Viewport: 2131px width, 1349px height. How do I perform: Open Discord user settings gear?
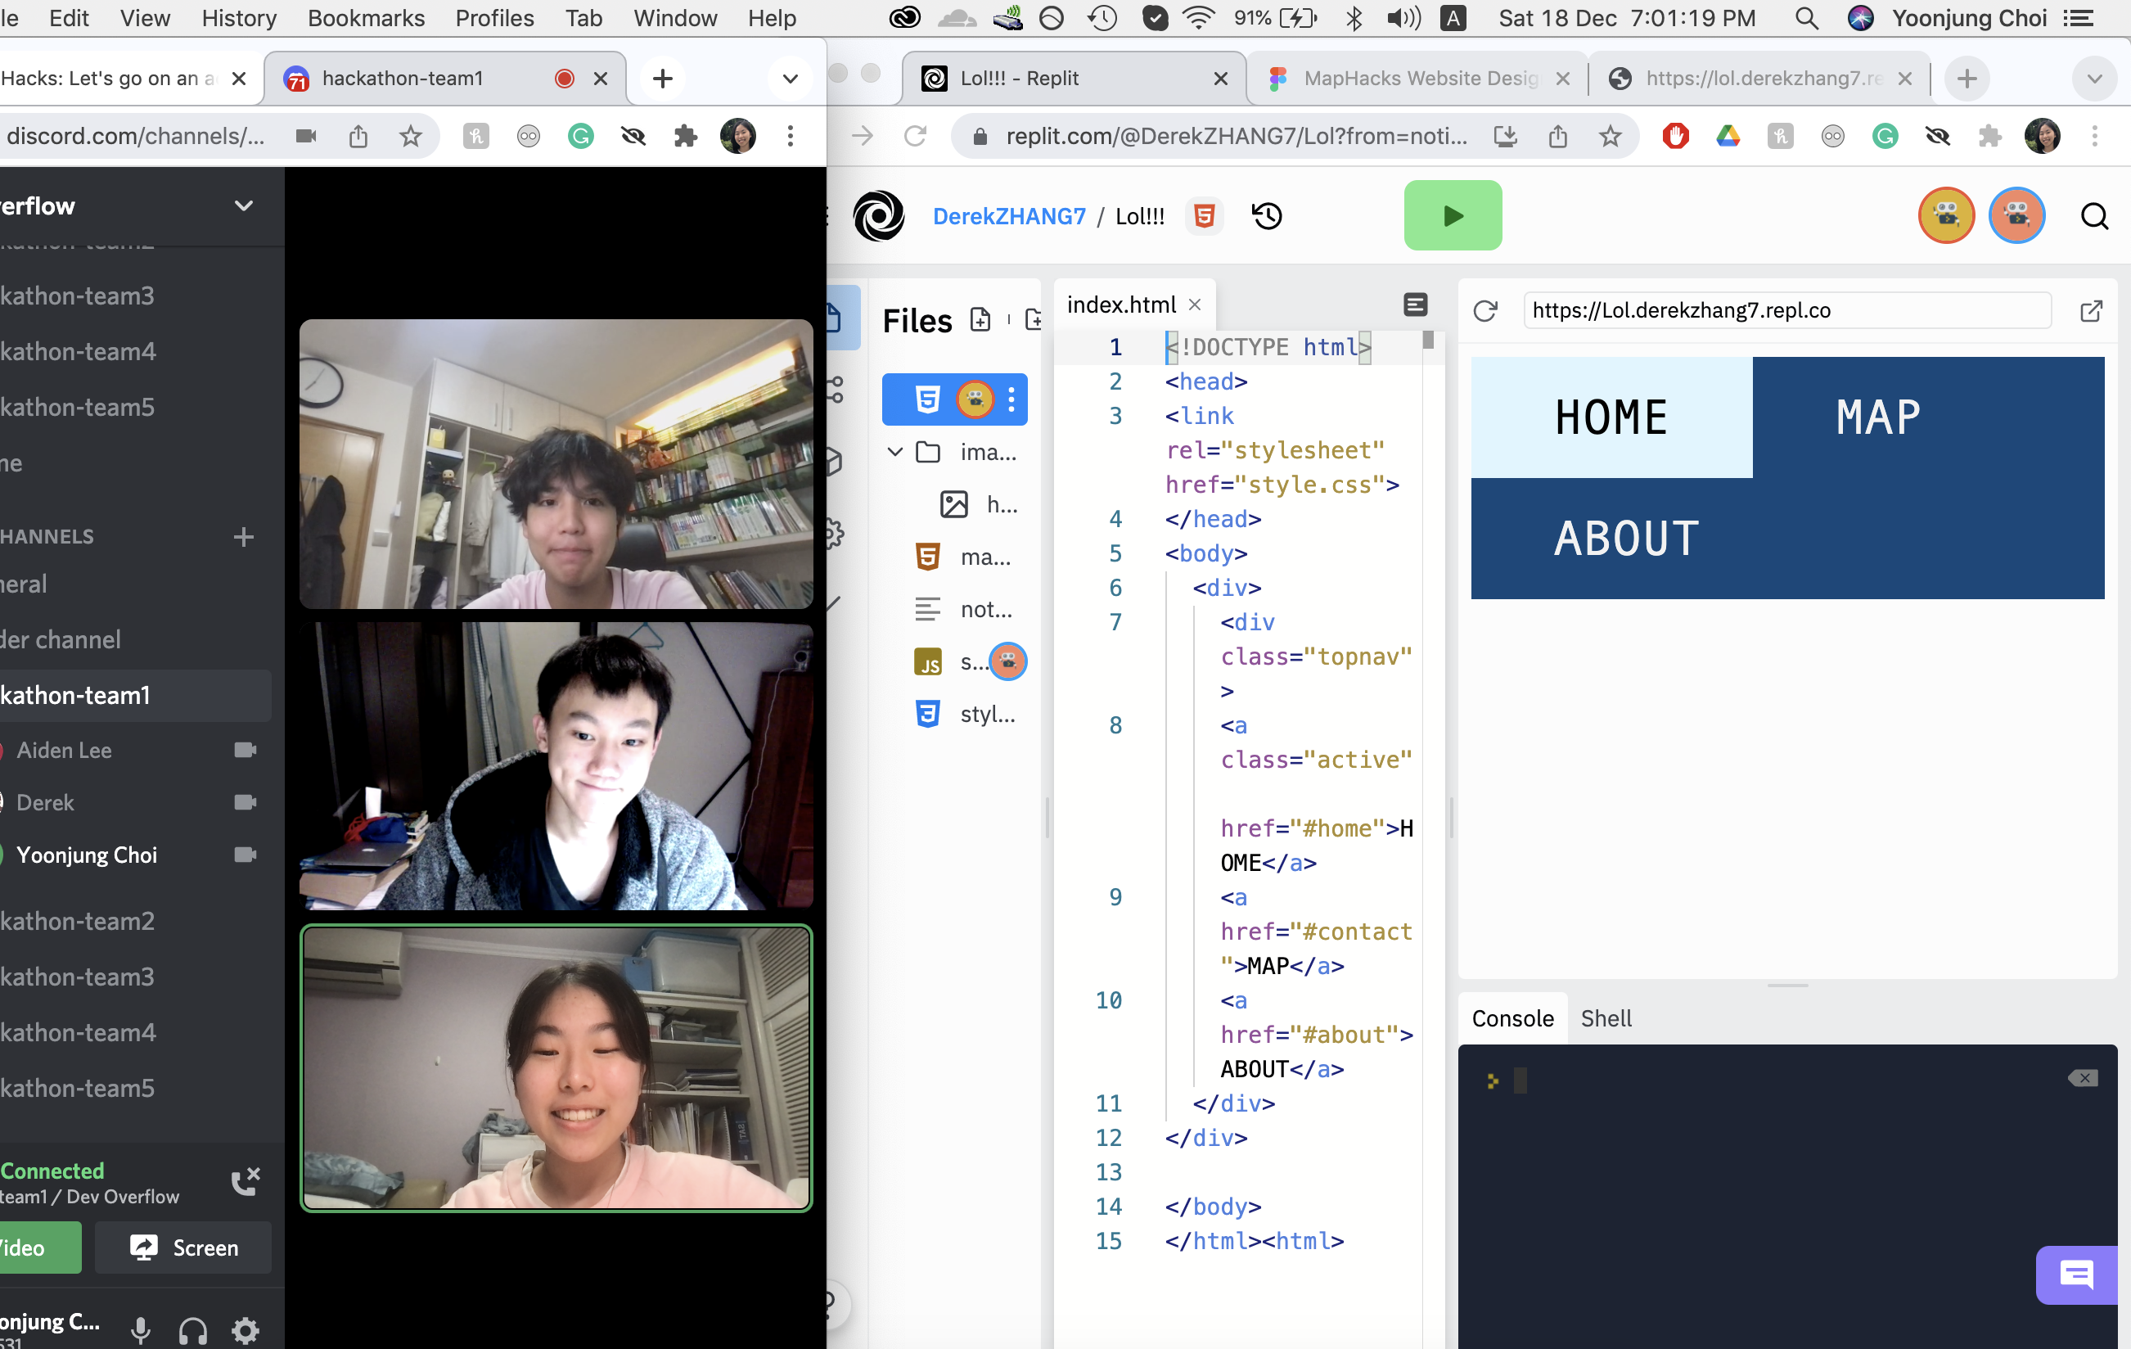coord(246,1329)
